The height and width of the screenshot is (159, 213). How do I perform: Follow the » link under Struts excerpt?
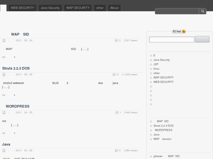15,95
